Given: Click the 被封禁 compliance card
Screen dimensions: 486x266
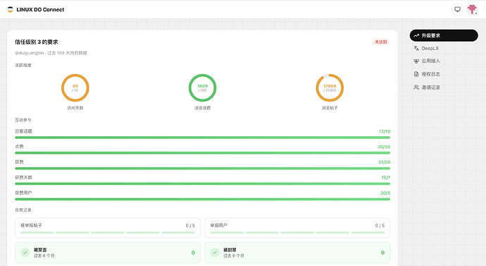Looking at the screenshot, I should click(297, 253).
